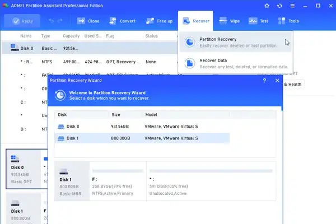Open the Tools menu
The height and width of the screenshot is (224, 336).
click(x=288, y=21)
